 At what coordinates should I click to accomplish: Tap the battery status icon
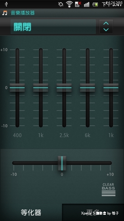tap(95, 4)
